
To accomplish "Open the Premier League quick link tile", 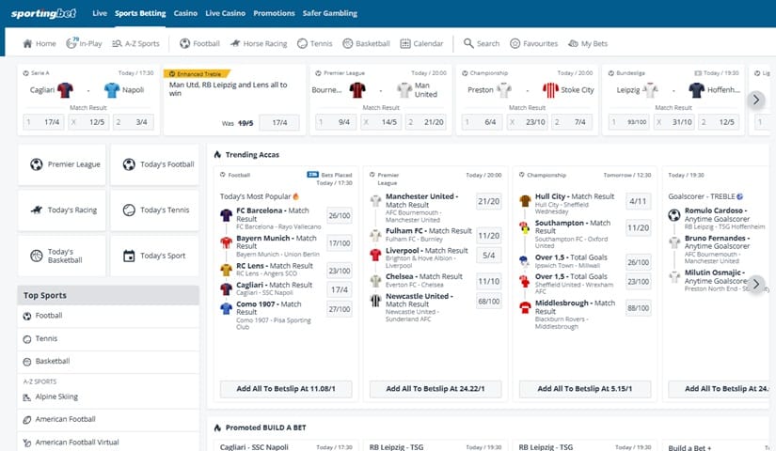I will pyautogui.click(x=62, y=164).
